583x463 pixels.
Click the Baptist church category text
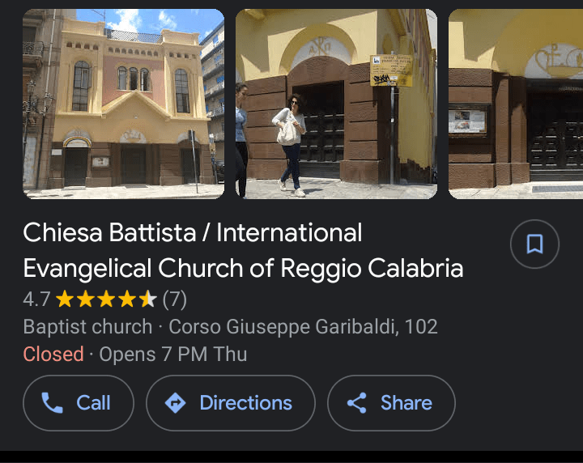pos(87,327)
